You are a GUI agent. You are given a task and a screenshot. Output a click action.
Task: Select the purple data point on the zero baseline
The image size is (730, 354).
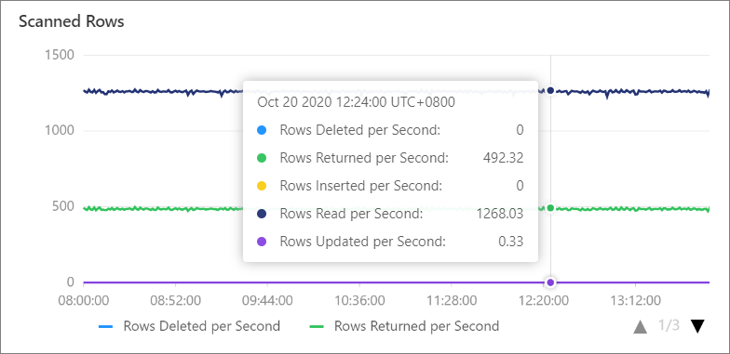click(x=551, y=282)
